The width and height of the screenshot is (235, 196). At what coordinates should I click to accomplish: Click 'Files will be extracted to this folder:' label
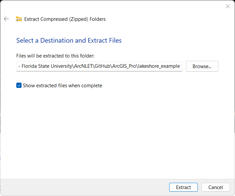click(x=55, y=56)
